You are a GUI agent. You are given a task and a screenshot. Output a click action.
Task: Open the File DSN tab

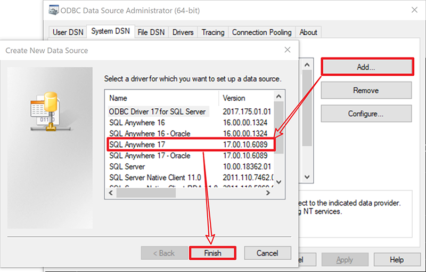151,32
